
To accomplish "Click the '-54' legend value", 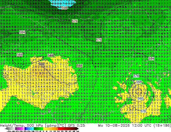I will pos(9,131).
